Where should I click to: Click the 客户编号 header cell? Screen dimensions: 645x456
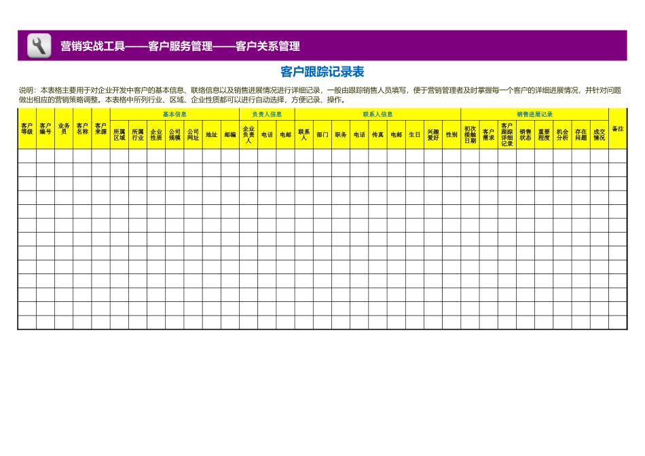[x=45, y=128]
